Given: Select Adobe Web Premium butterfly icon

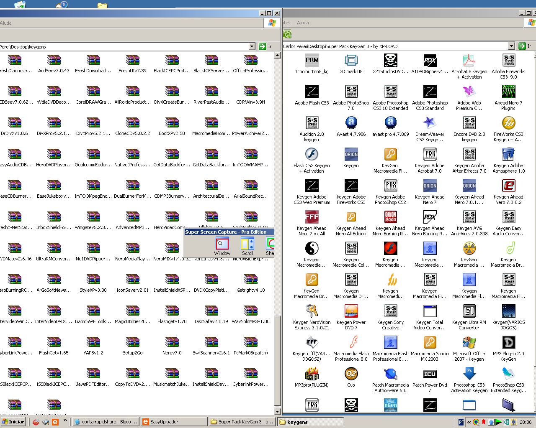Looking at the screenshot, I should click(x=469, y=92).
